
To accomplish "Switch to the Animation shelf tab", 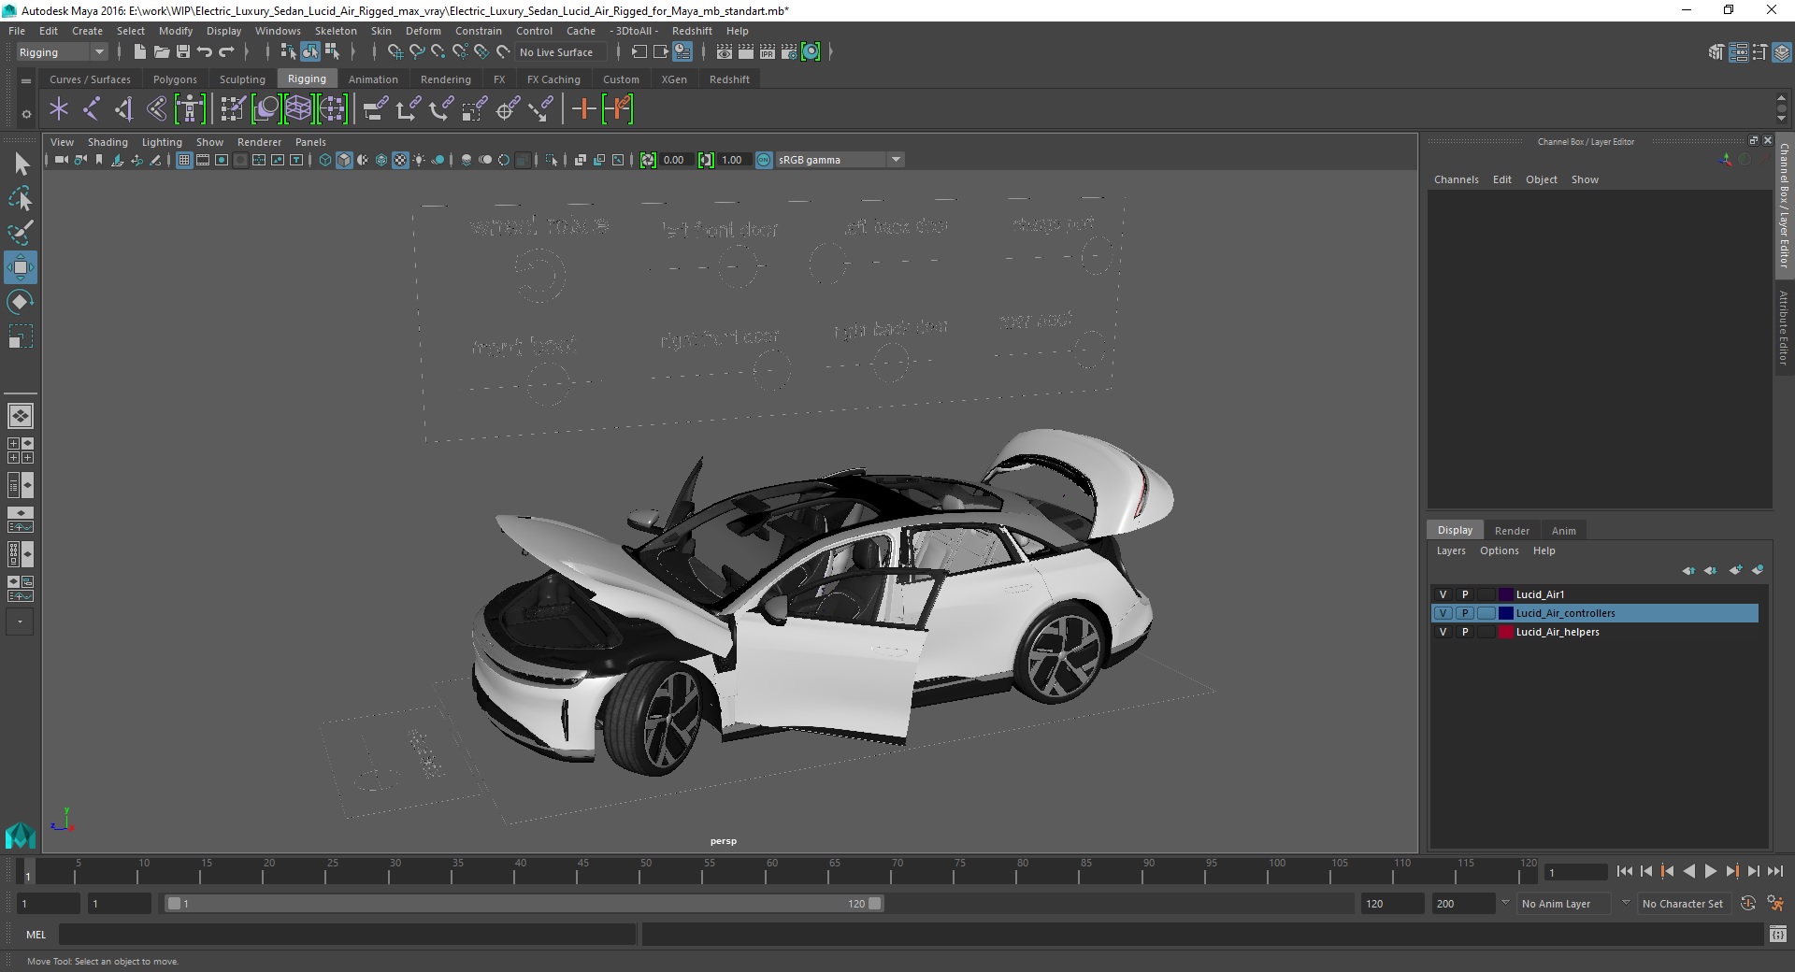I will pyautogui.click(x=373, y=79).
